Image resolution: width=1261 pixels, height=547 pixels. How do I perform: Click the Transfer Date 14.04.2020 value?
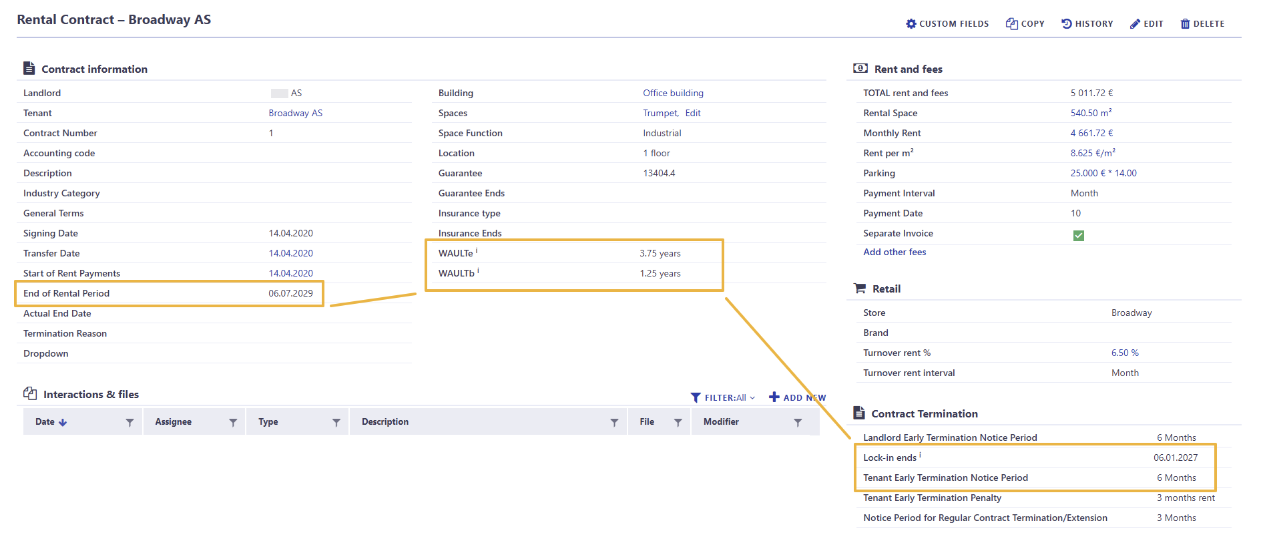pyautogui.click(x=290, y=253)
